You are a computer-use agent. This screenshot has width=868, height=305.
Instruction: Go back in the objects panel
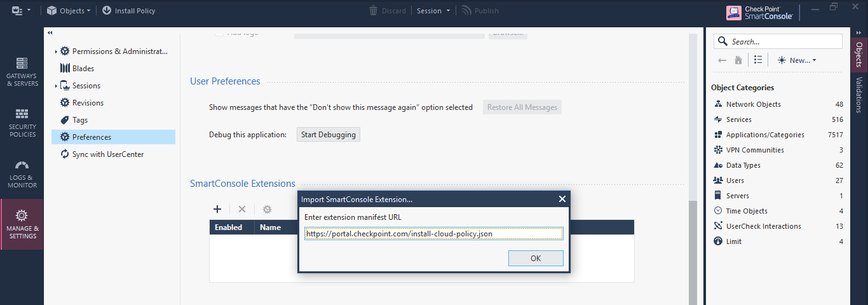(x=722, y=60)
